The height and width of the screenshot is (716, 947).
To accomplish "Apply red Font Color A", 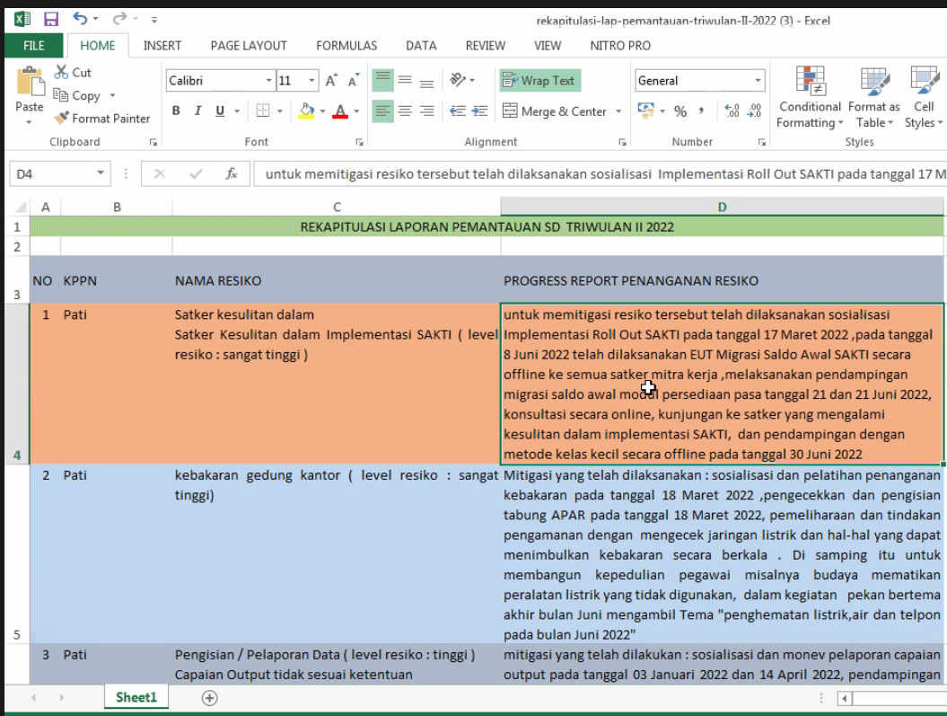I will pos(340,111).
